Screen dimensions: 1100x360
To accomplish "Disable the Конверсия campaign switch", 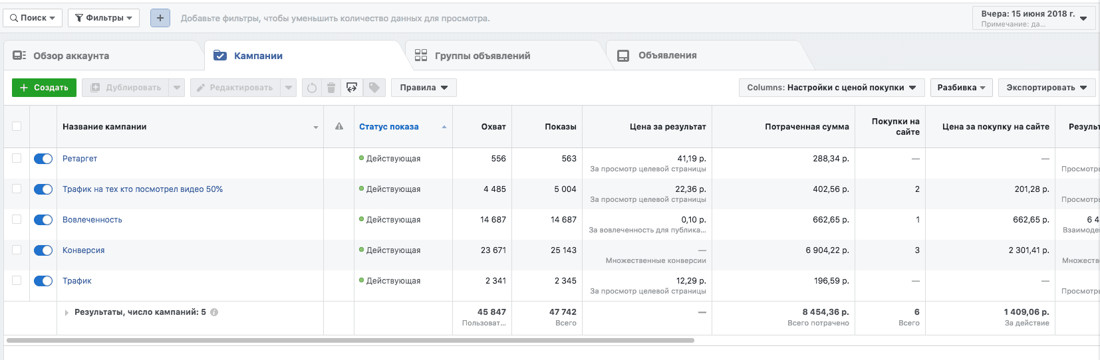I will pos(43,250).
